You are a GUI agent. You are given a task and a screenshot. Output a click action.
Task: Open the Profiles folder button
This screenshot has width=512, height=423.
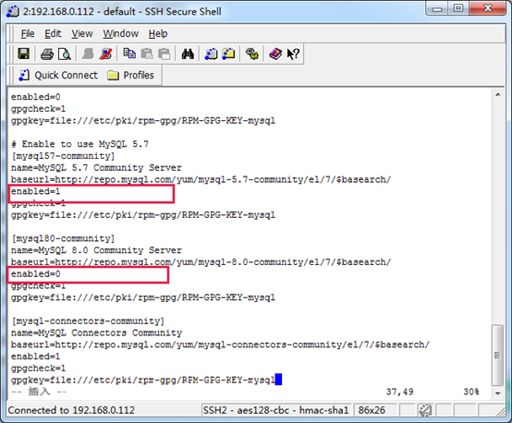[130, 76]
